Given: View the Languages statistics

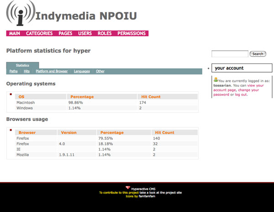Looking at the screenshot, I should click(x=82, y=71).
